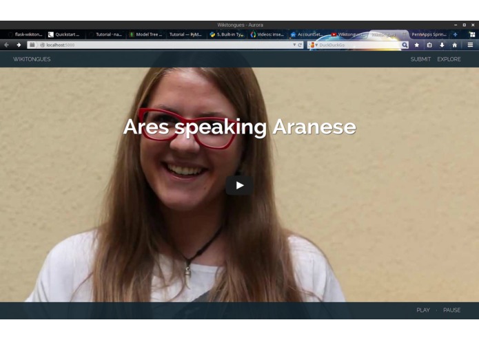Click PLAY in the bottom bar
This screenshot has height=340, width=479.
pyautogui.click(x=423, y=310)
